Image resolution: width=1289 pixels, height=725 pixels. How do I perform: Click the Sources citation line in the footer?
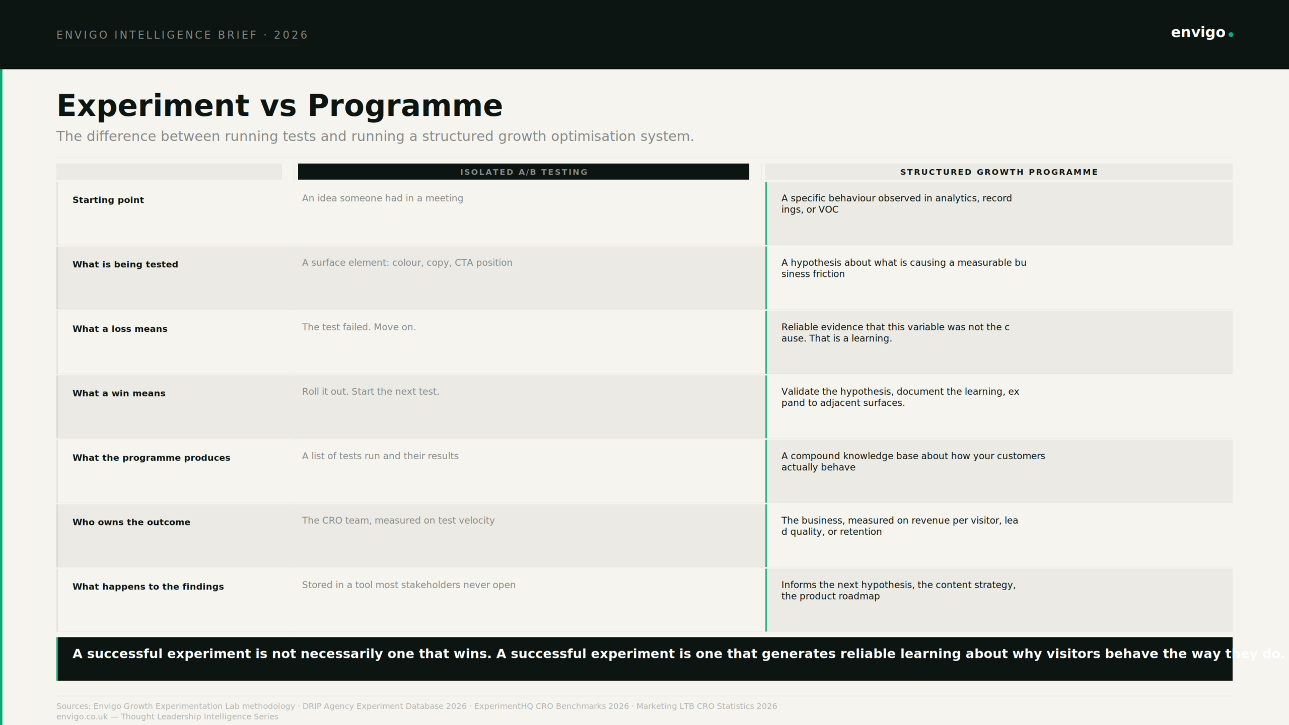[417, 706]
